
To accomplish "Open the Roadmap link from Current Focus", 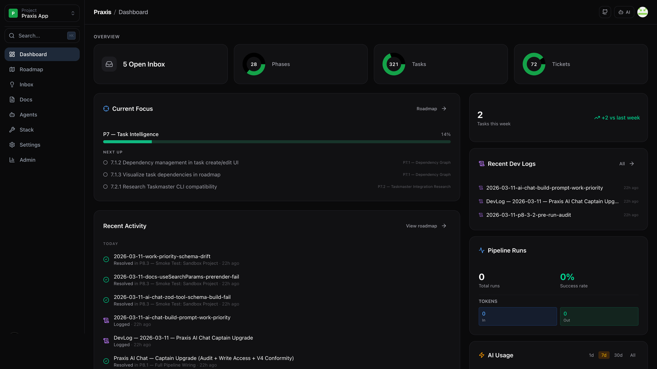I will tap(430, 109).
